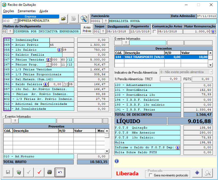Viewport: 218px width, 180px height.
Task: Open the Funcionário code lookup arrow
Action: pos(106,21)
